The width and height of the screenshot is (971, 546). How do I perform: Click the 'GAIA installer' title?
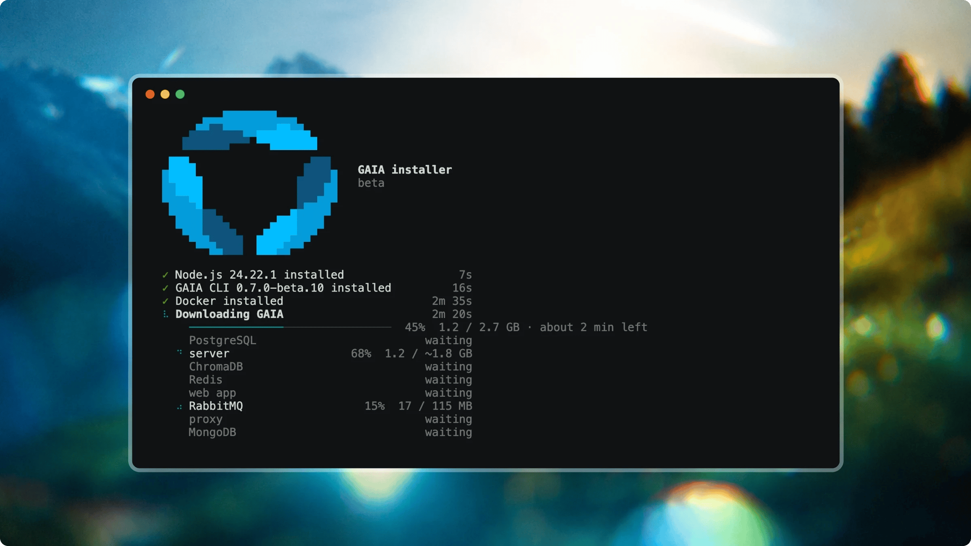pos(405,169)
